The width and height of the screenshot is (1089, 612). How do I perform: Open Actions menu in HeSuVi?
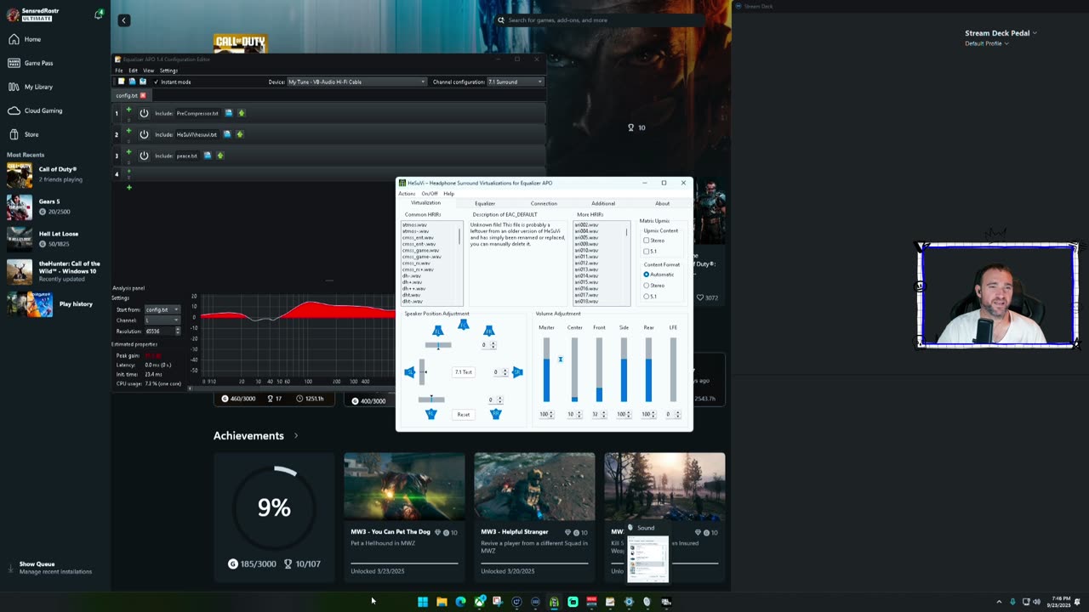407,194
